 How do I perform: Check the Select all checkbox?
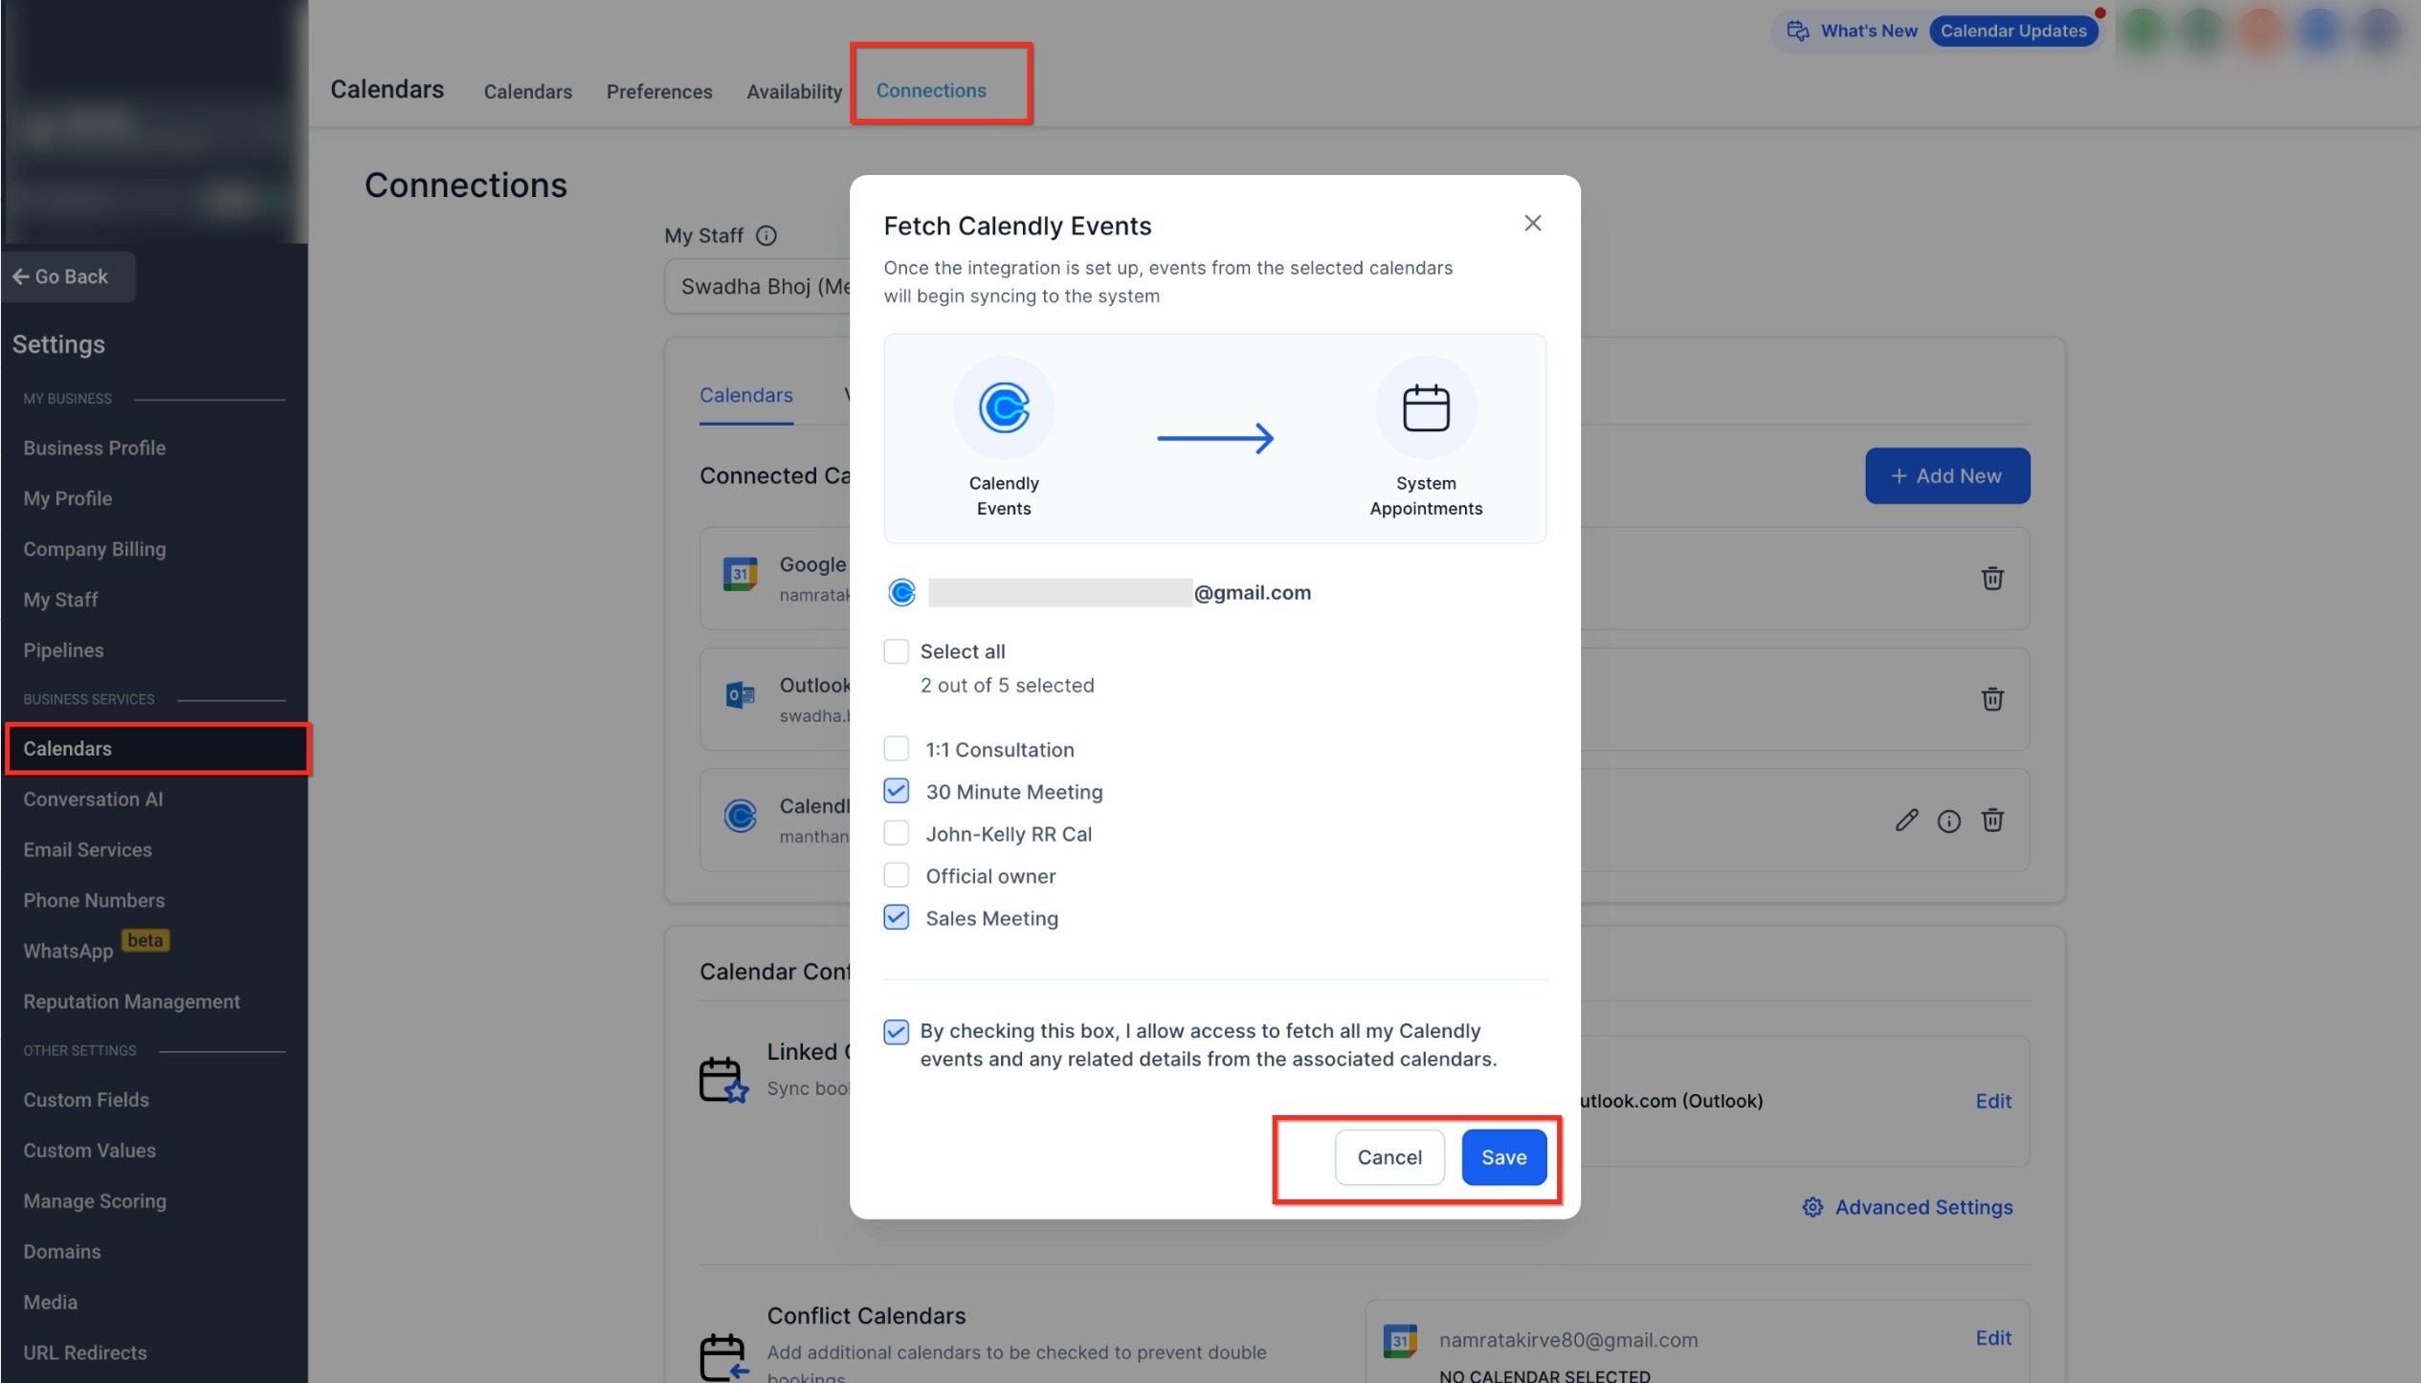[896, 651]
